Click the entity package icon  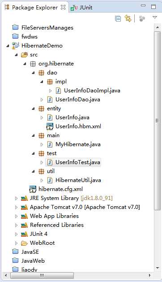coord(41,108)
